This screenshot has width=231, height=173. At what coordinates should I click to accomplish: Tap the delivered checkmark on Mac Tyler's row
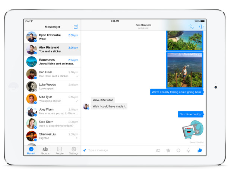[77, 101]
